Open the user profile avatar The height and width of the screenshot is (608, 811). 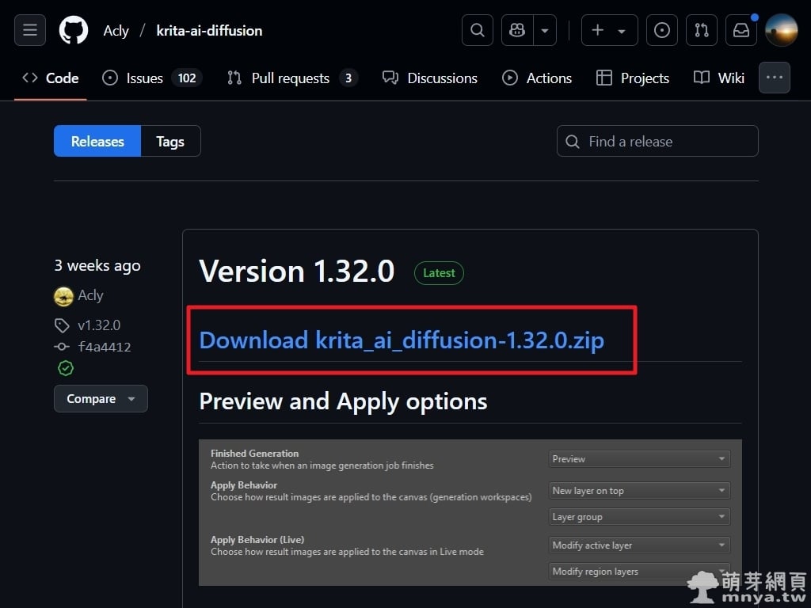pyautogui.click(x=781, y=30)
